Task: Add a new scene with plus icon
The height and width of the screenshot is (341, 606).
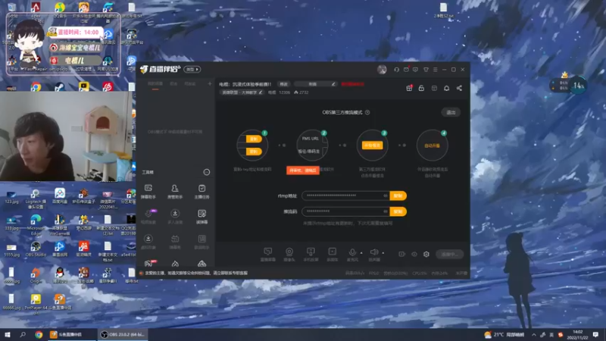Action: click(210, 84)
